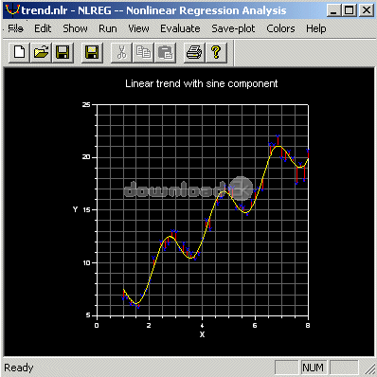Viewport: 377px width, 377px height.
Task: Save the file using the floppy disk icon
Action: [63, 52]
